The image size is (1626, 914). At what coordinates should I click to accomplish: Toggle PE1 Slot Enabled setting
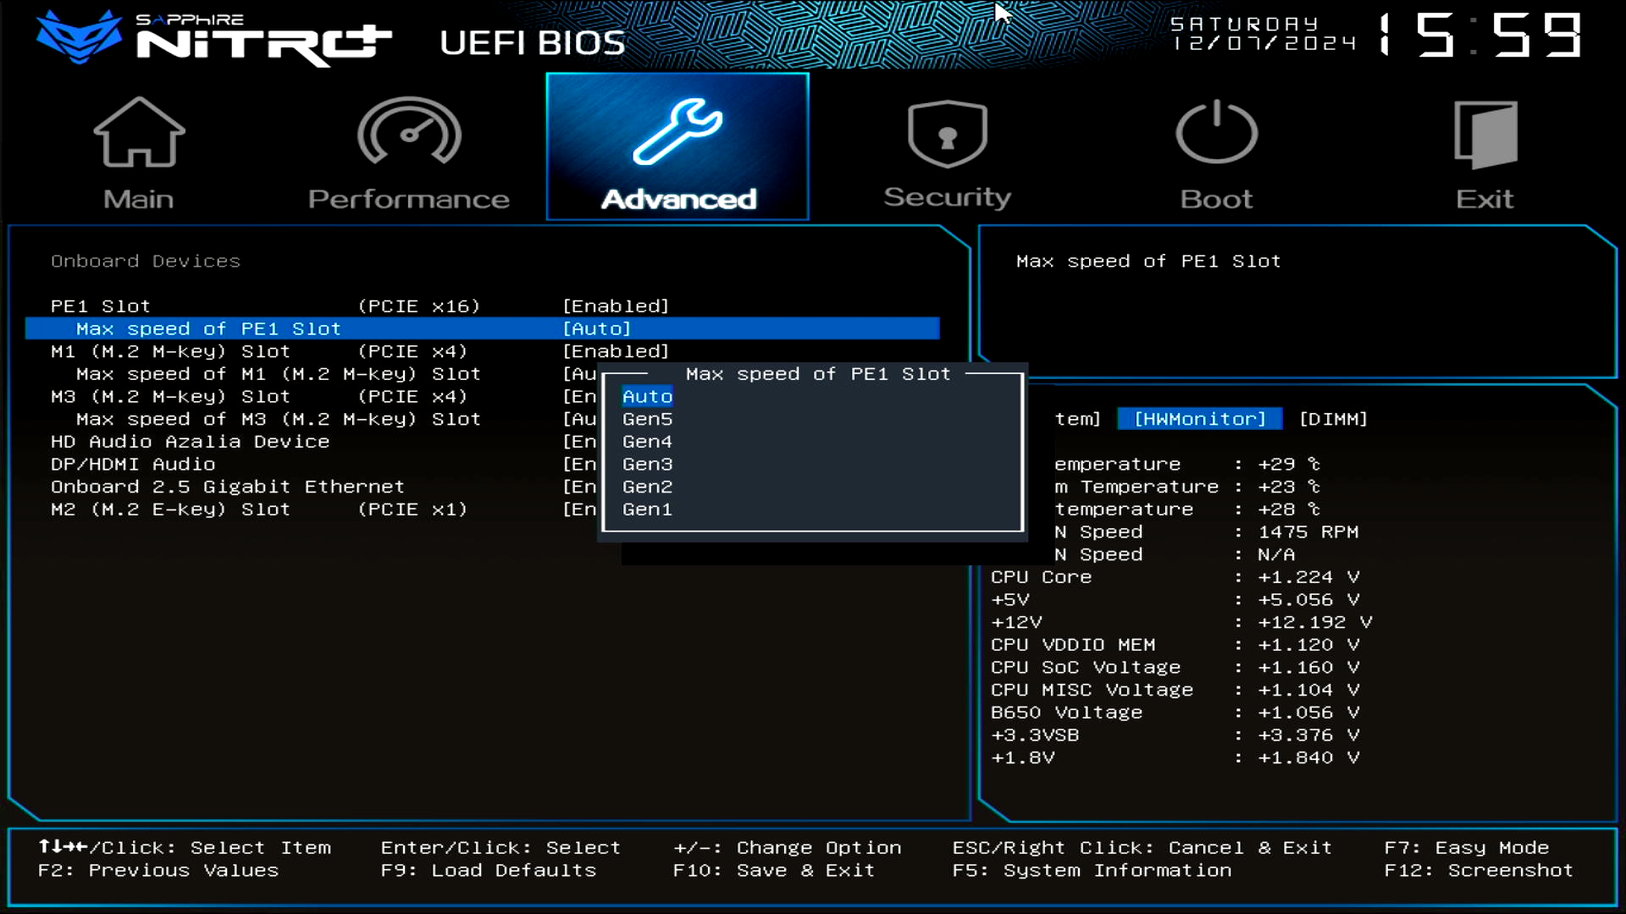616,306
